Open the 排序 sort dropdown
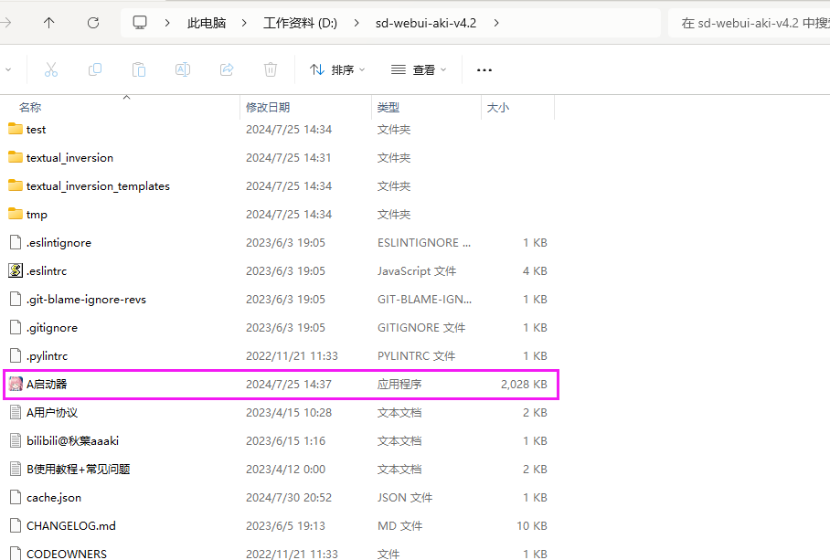The width and height of the screenshot is (830, 560). pyautogui.click(x=337, y=69)
